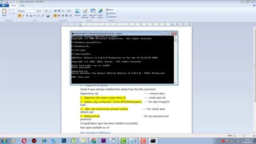Switch to the View ribbon tab
This screenshot has width=256, height=144.
(22, 6)
